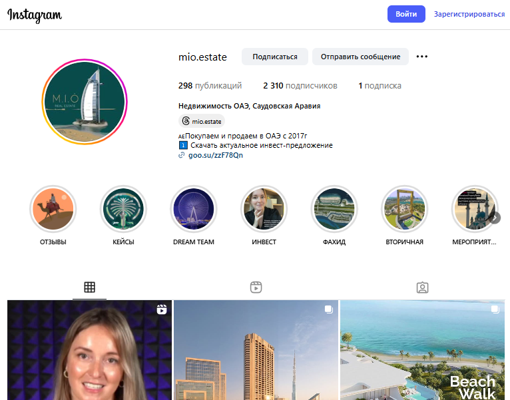Open the skyscraper carousel post

256,350
